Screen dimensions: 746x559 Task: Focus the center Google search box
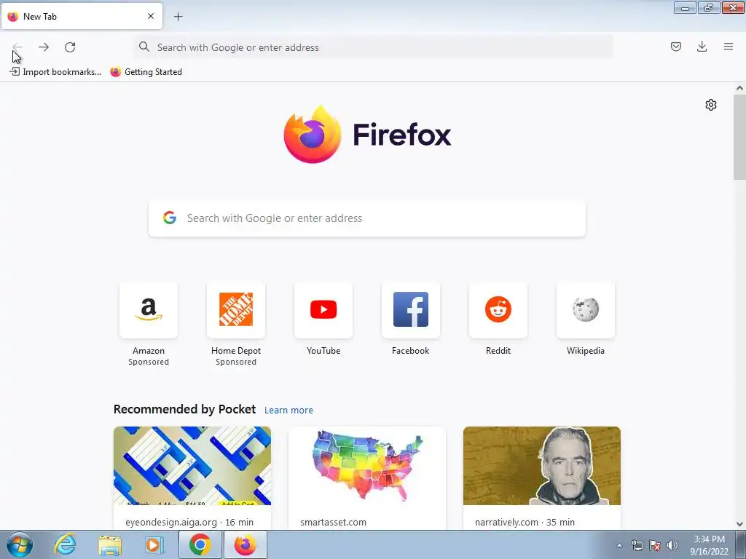click(367, 218)
